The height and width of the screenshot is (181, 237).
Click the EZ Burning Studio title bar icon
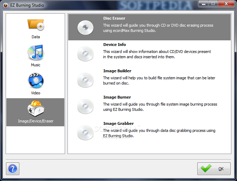(6, 5)
